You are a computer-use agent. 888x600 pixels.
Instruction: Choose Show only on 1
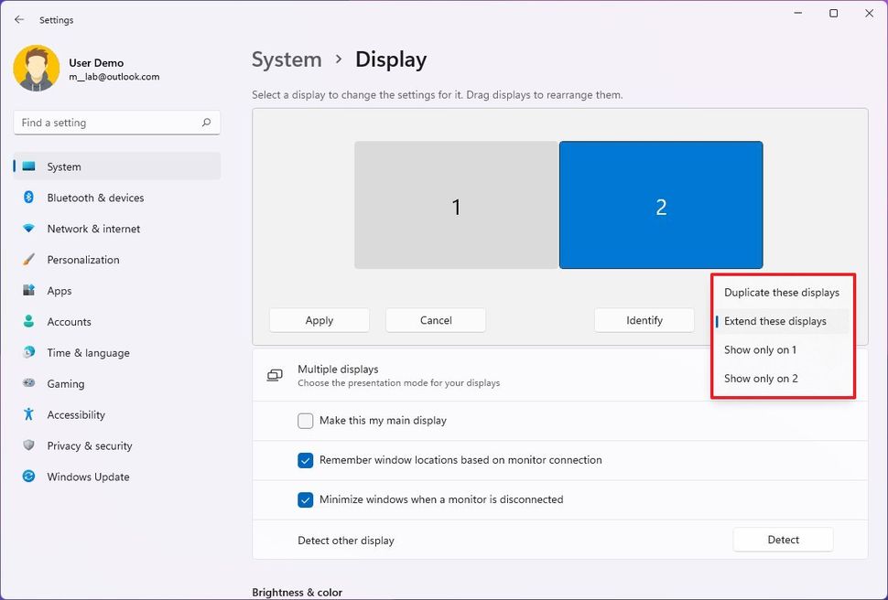761,349
